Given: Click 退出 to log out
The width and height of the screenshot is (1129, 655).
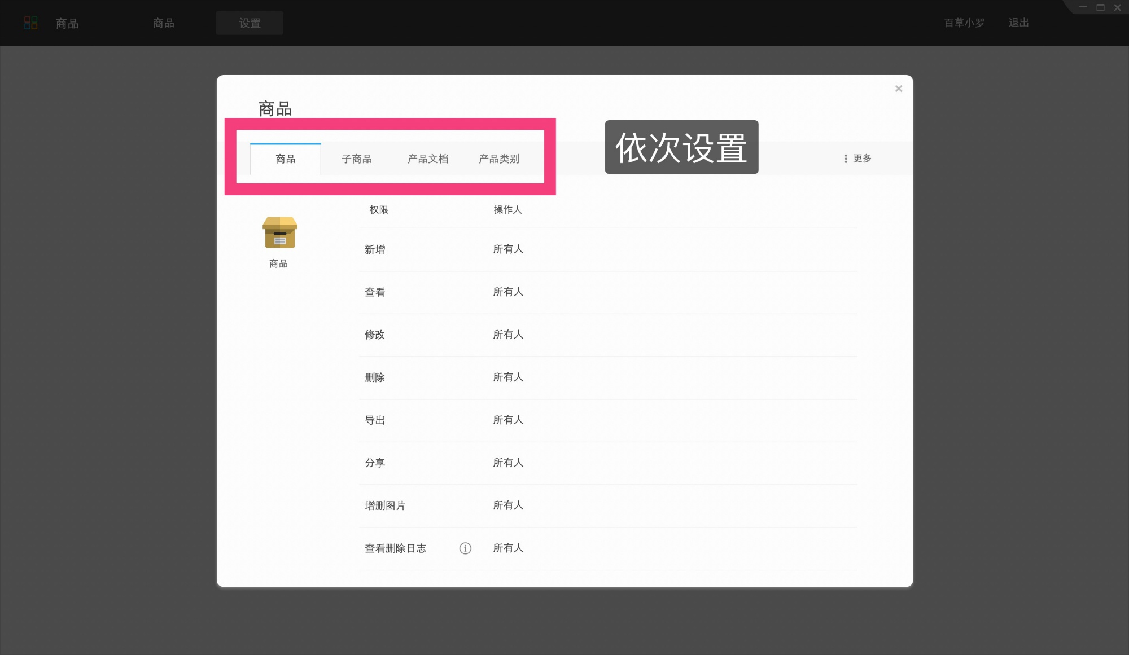Looking at the screenshot, I should coord(1018,23).
